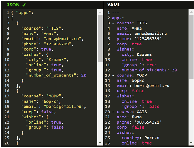The image size is (194, 148).
Task: Click "anna@email.ru" string in JSON editor
Action: coord(63,39)
